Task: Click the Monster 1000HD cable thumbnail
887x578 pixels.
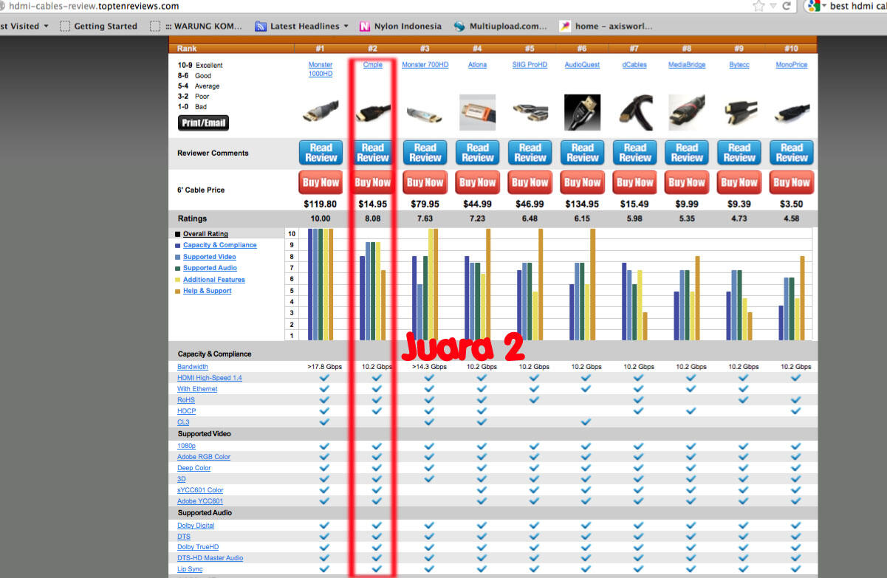Action: pos(321,113)
